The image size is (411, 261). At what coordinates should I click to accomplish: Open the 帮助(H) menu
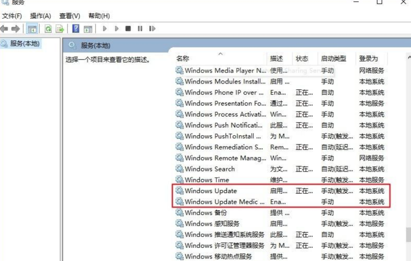point(99,16)
